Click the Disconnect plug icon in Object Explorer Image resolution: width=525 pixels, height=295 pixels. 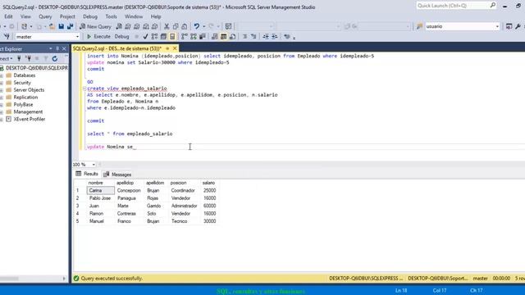(29, 58)
